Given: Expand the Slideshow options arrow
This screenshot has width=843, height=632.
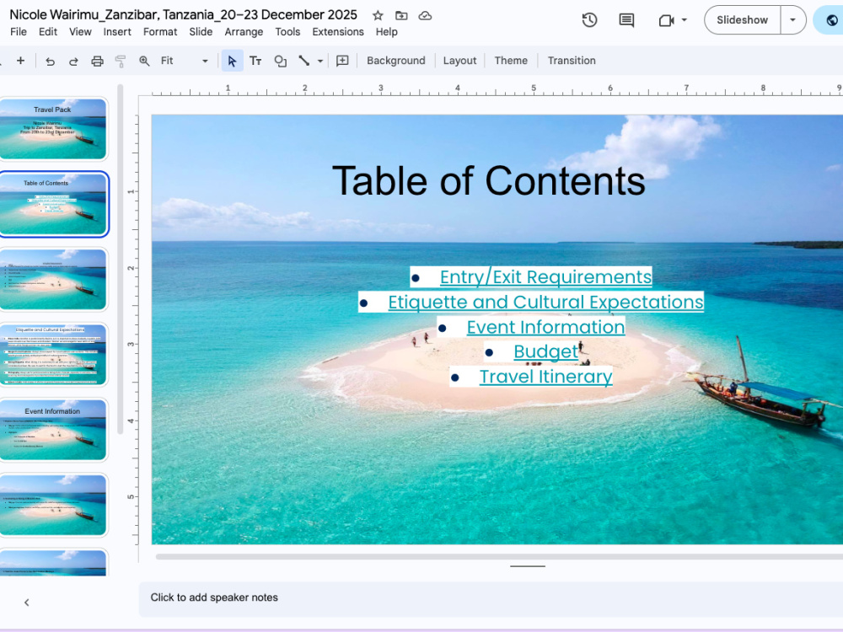Looking at the screenshot, I should (792, 20).
